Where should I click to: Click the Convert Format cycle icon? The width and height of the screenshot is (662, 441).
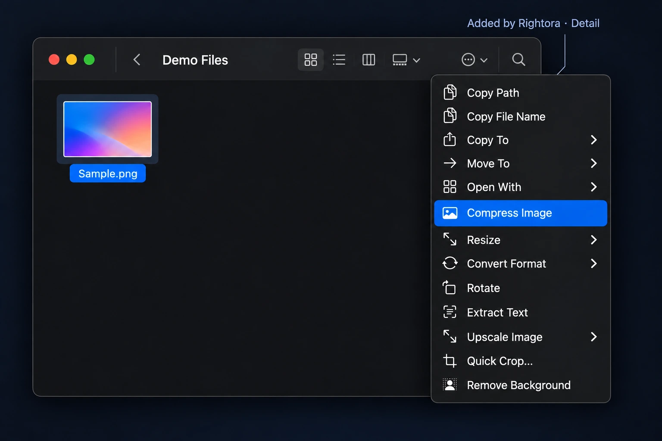click(x=450, y=263)
